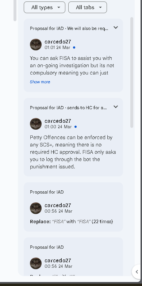Open the bottom 00:56 24 Mar suggestion card
This screenshot has width=142, height=286.
pos(73,257)
